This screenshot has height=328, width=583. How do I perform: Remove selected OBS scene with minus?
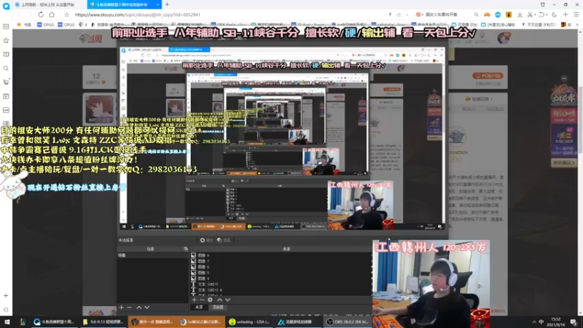click(x=130, y=308)
